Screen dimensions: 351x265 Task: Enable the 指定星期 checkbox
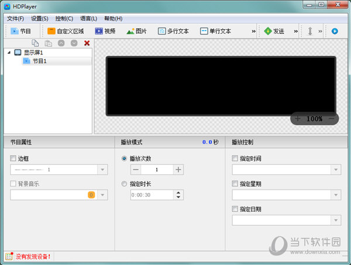[x=235, y=184]
